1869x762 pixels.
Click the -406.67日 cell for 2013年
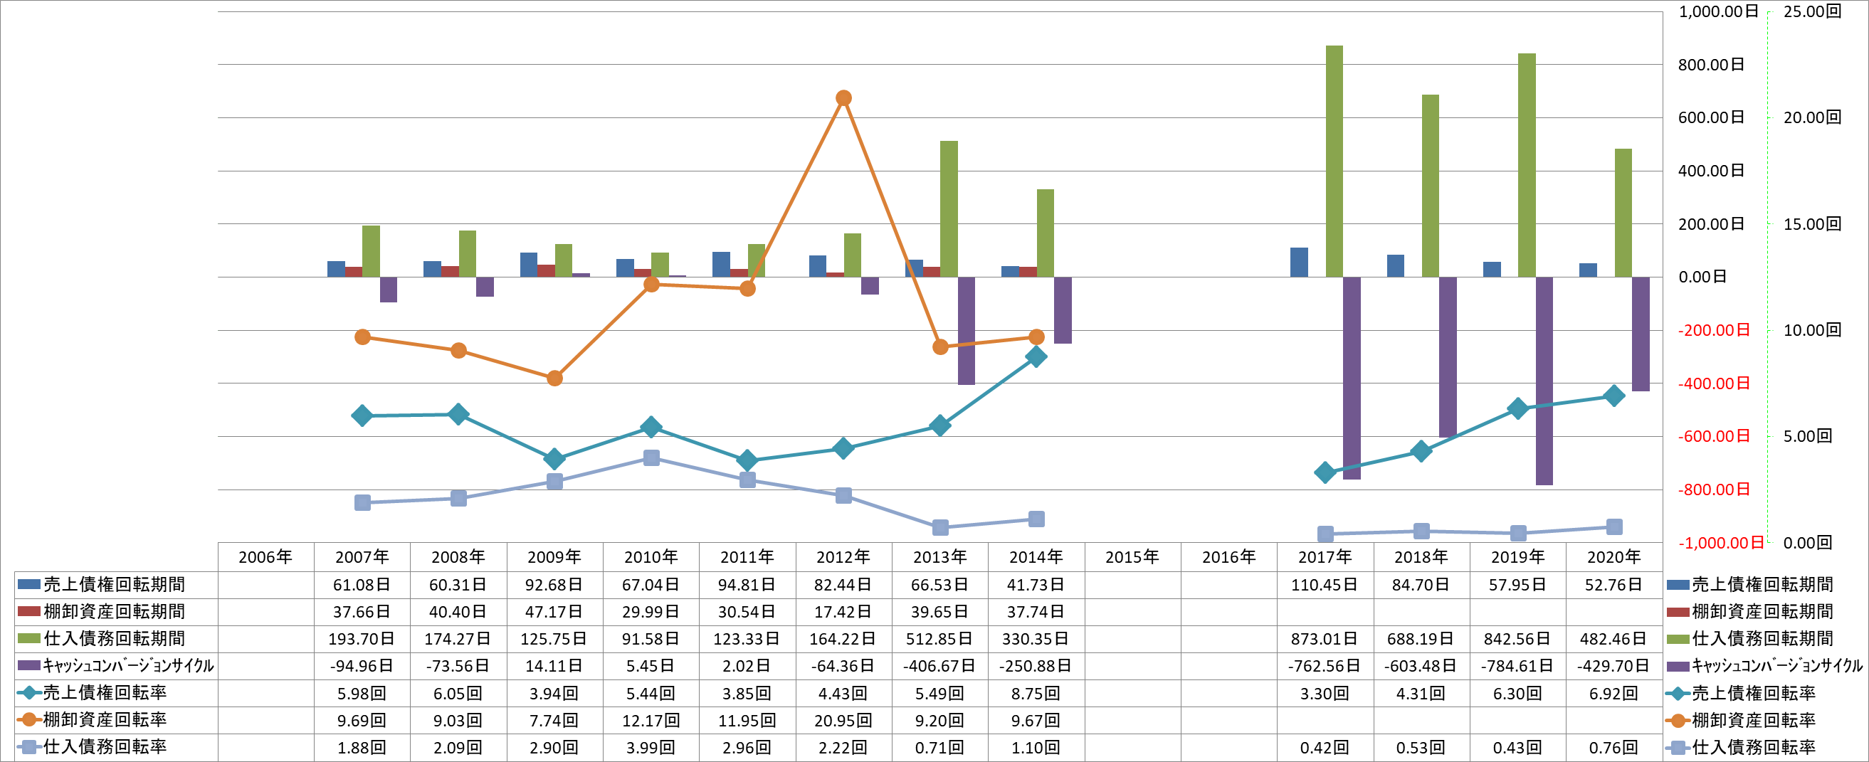939,665
